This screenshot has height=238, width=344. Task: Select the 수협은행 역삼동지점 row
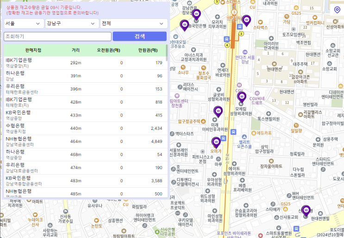85,128
